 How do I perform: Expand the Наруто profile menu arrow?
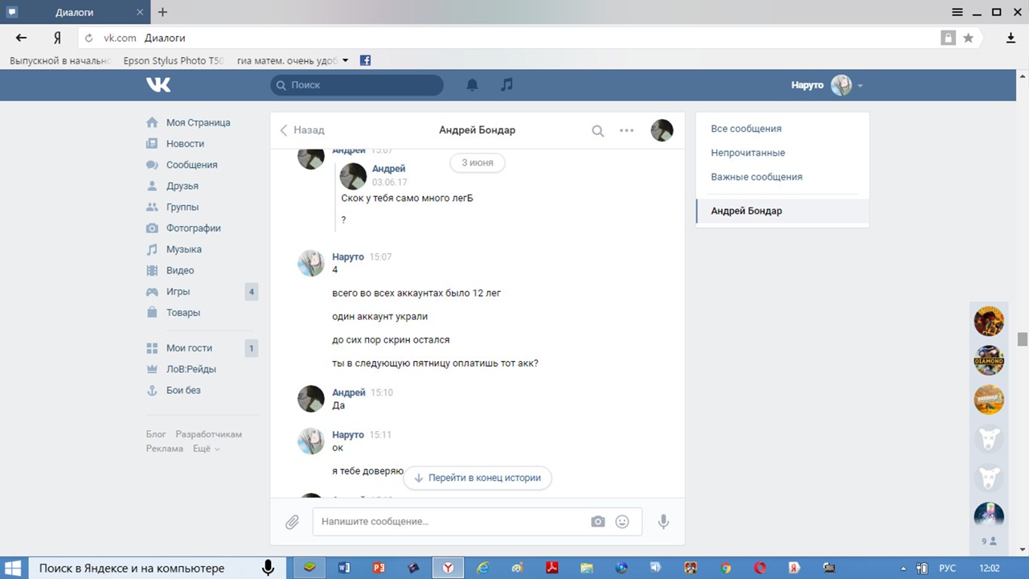pos(860,86)
